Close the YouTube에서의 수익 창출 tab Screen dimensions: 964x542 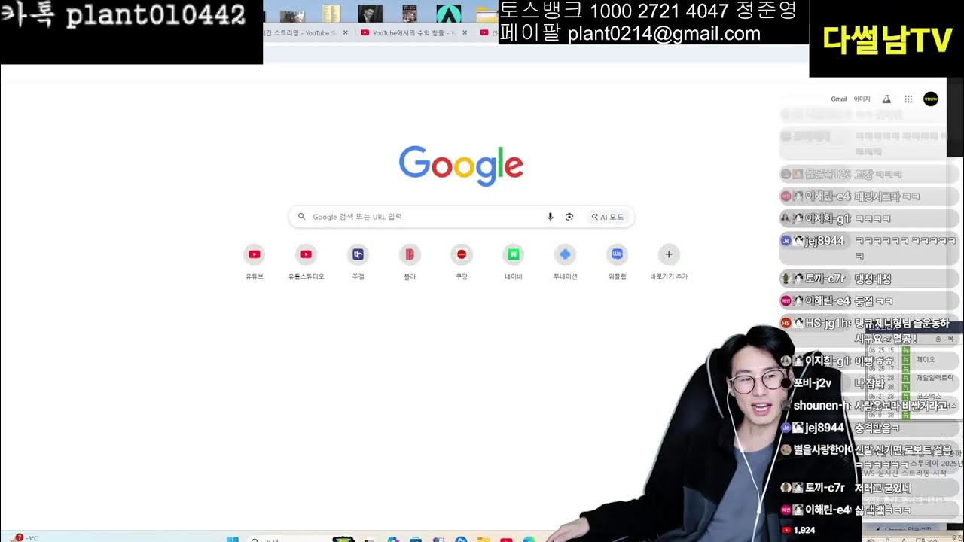(x=465, y=32)
